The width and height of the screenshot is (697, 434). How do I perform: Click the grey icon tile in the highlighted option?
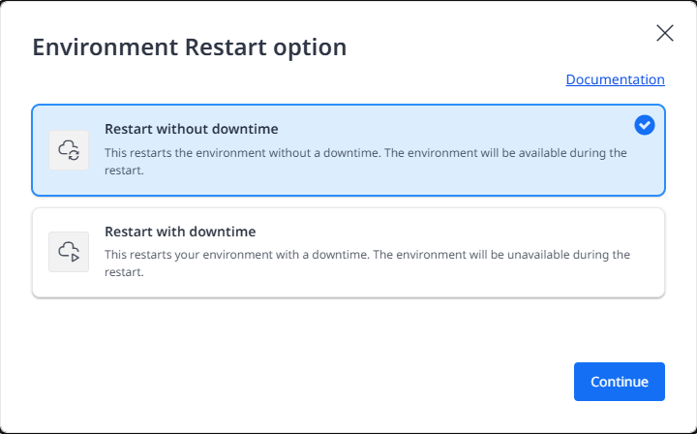tap(69, 150)
